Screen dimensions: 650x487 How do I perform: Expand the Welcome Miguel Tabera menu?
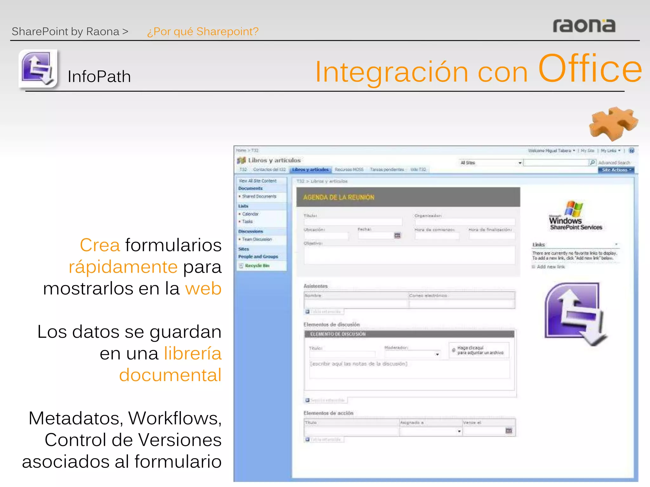[x=552, y=151]
